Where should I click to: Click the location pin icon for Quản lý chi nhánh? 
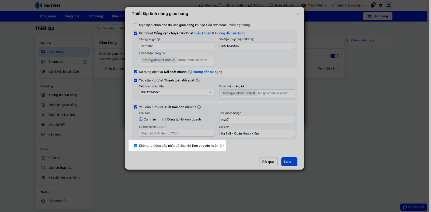43,115
